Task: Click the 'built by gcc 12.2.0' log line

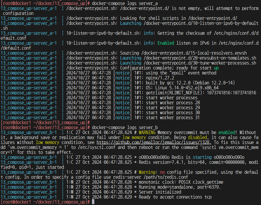Action: [190, 83]
